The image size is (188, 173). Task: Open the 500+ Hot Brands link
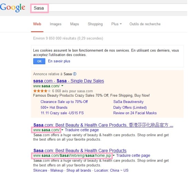point(54,107)
